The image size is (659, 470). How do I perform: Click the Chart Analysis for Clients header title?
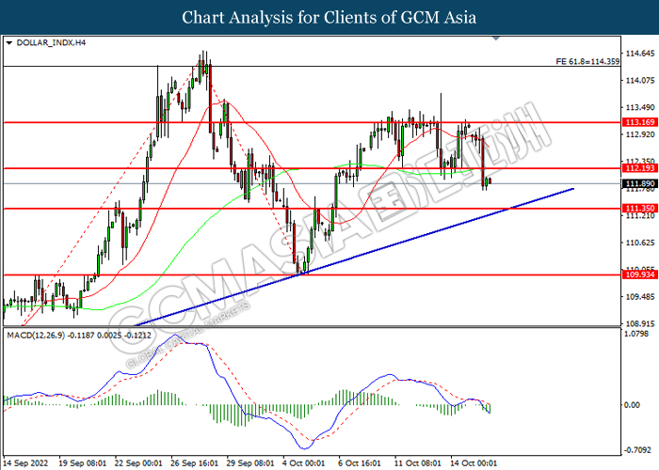[329, 17]
